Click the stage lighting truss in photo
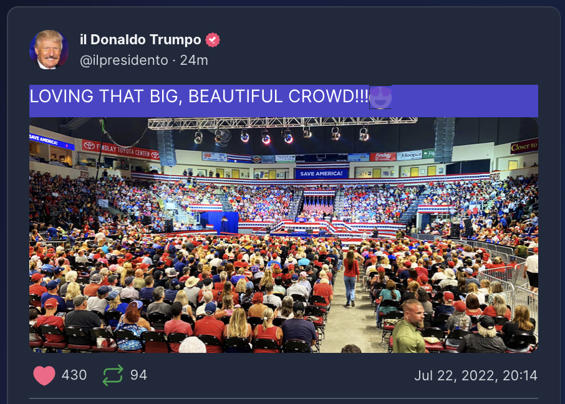Image resolution: width=565 pixels, height=404 pixels. pos(282,123)
